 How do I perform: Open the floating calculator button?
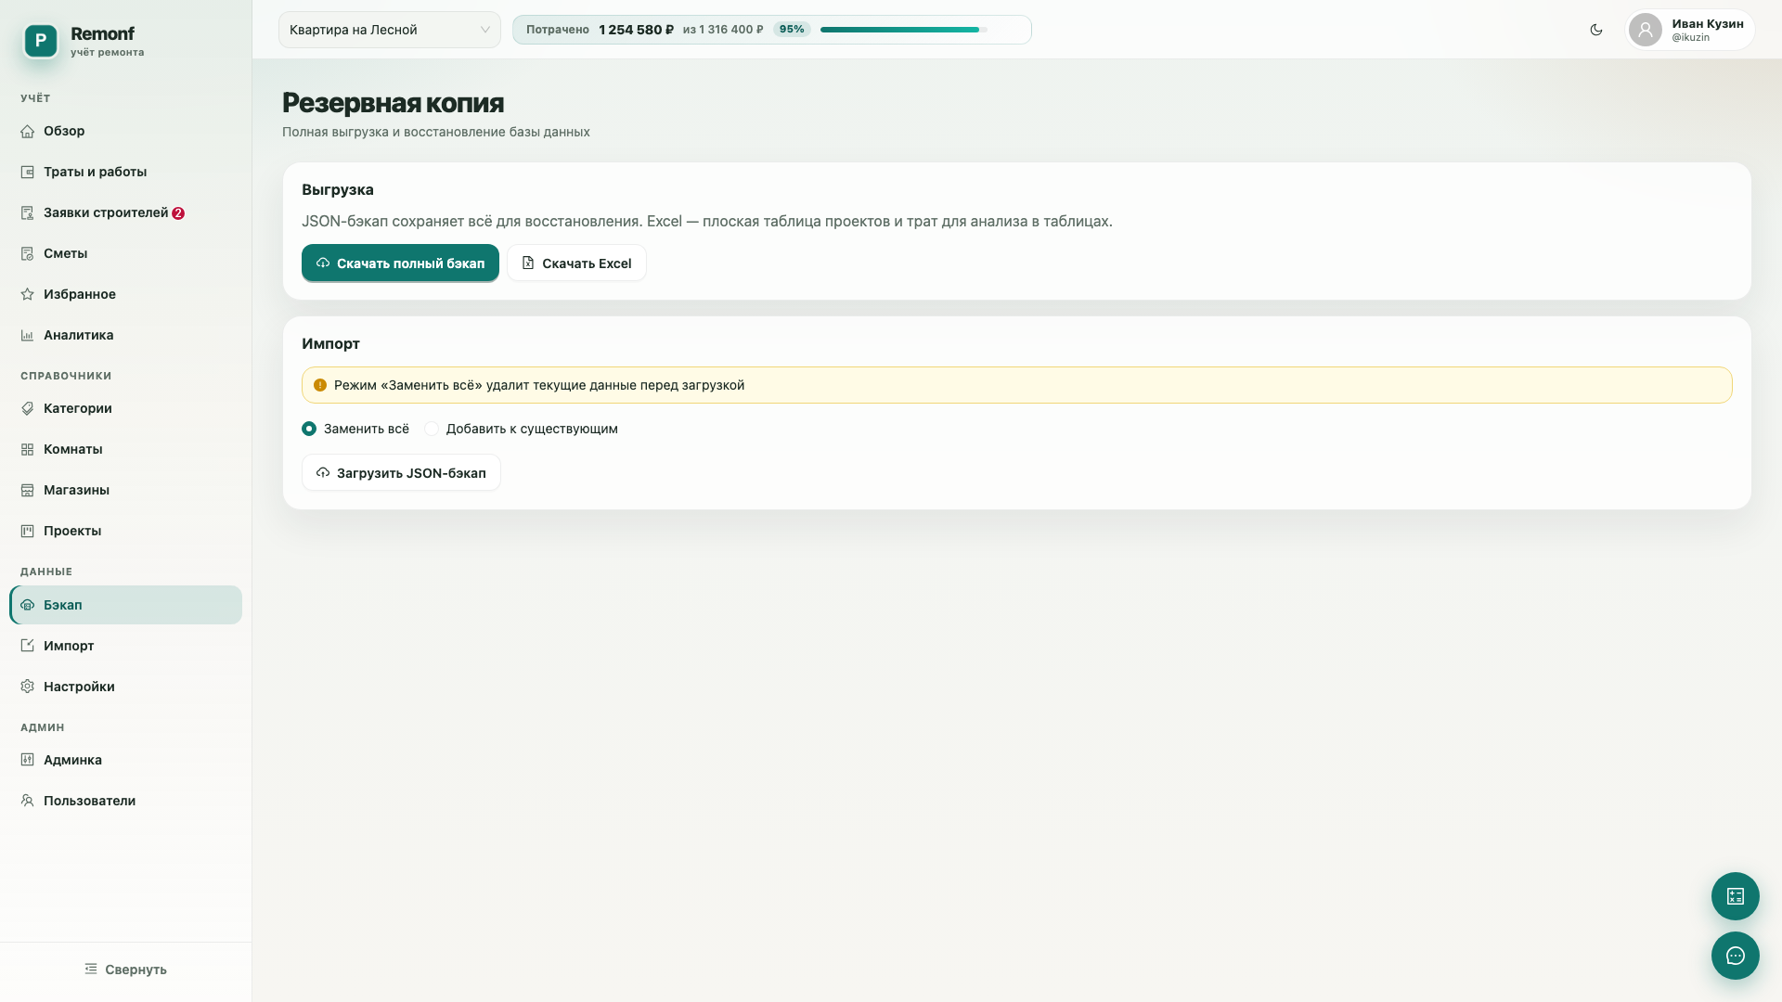(1736, 896)
